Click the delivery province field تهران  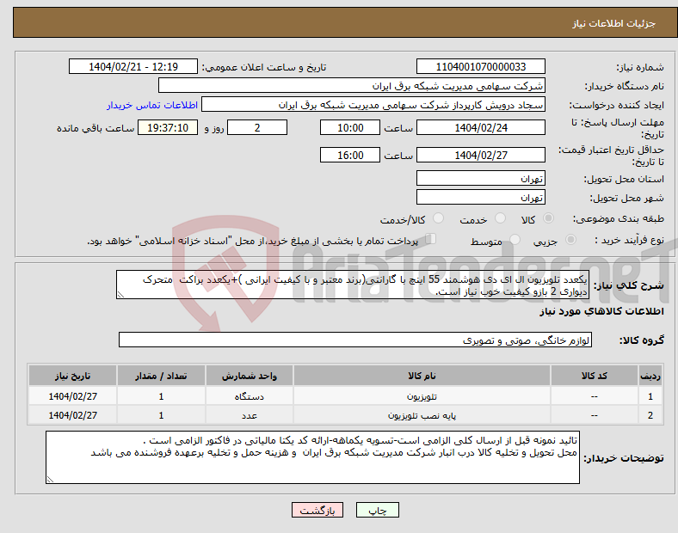(x=480, y=179)
